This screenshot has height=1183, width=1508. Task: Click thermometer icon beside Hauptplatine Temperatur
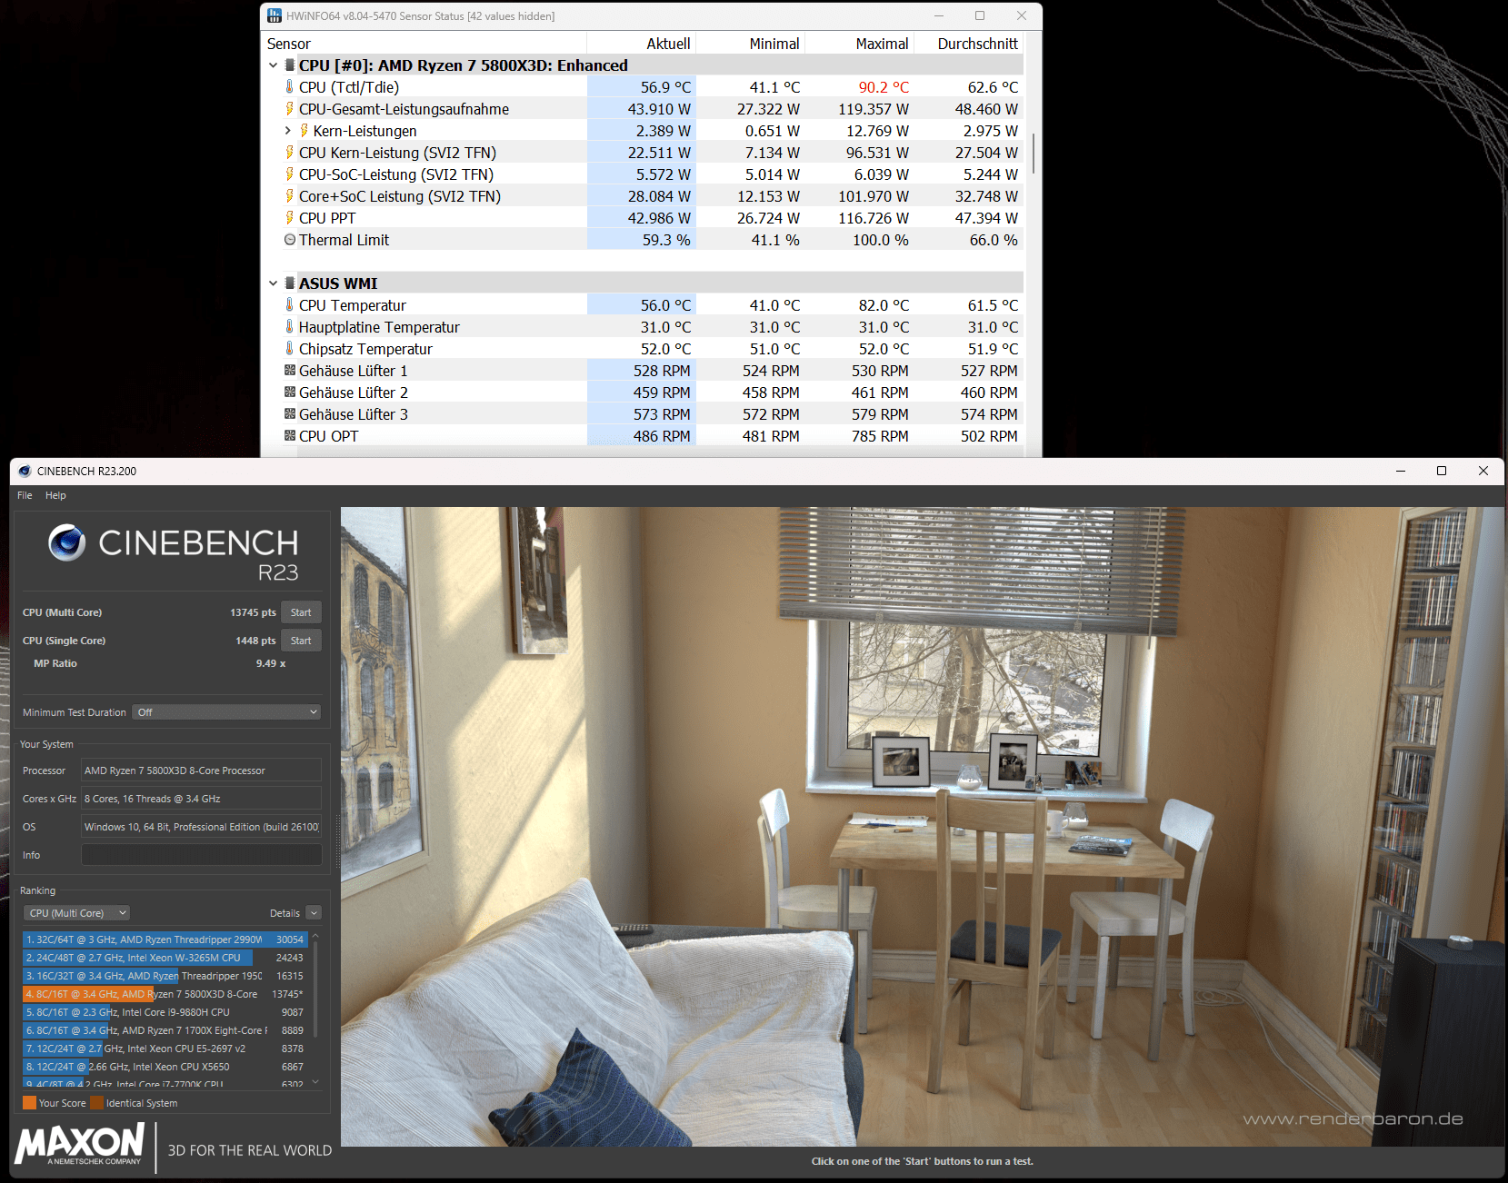pyautogui.click(x=289, y=327)
